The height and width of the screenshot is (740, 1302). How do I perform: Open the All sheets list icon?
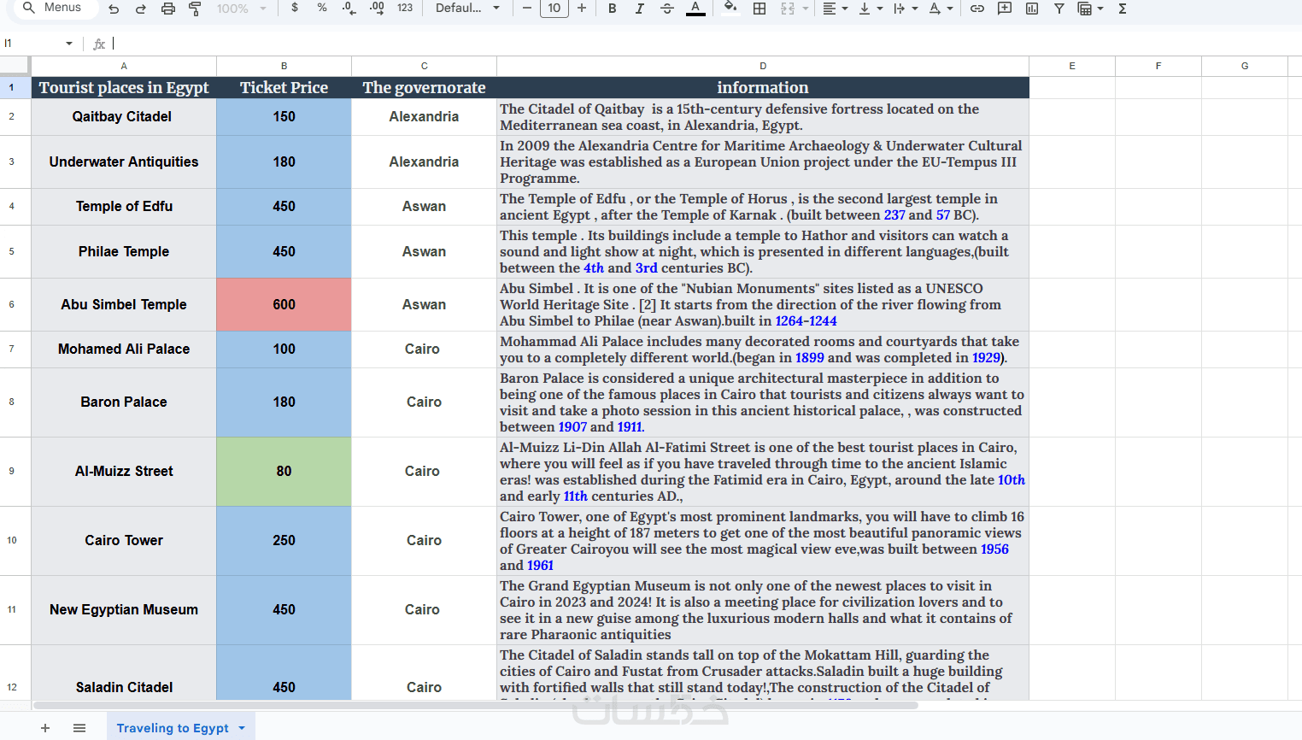coord(79,728)
